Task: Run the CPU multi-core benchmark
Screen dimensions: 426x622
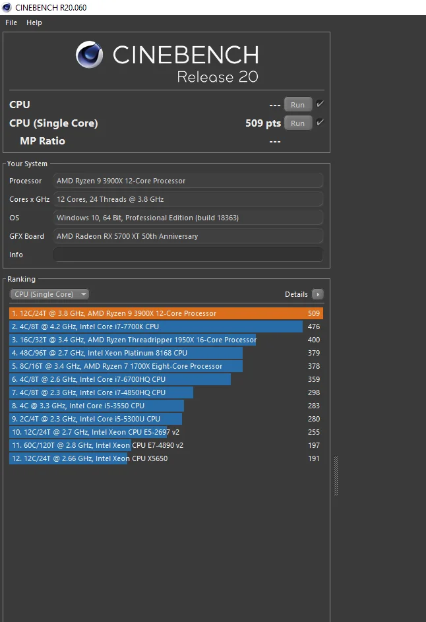Action: tap(297, 105)
